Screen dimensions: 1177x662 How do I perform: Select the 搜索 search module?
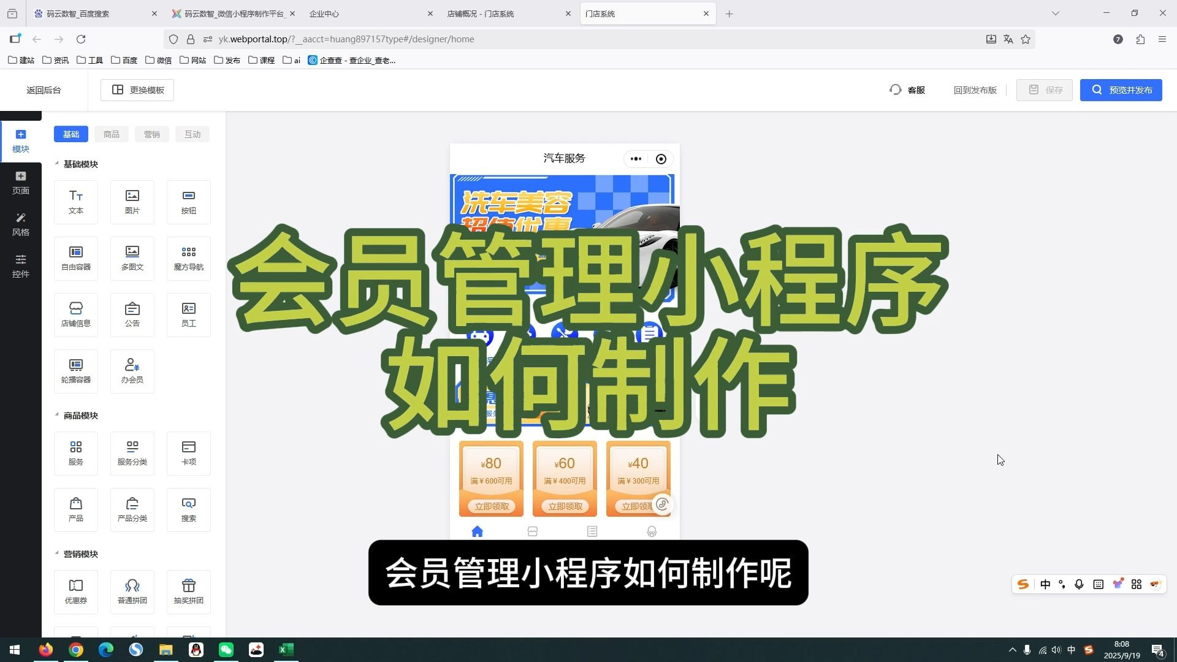pyautogui.click(x=188, y=509)
